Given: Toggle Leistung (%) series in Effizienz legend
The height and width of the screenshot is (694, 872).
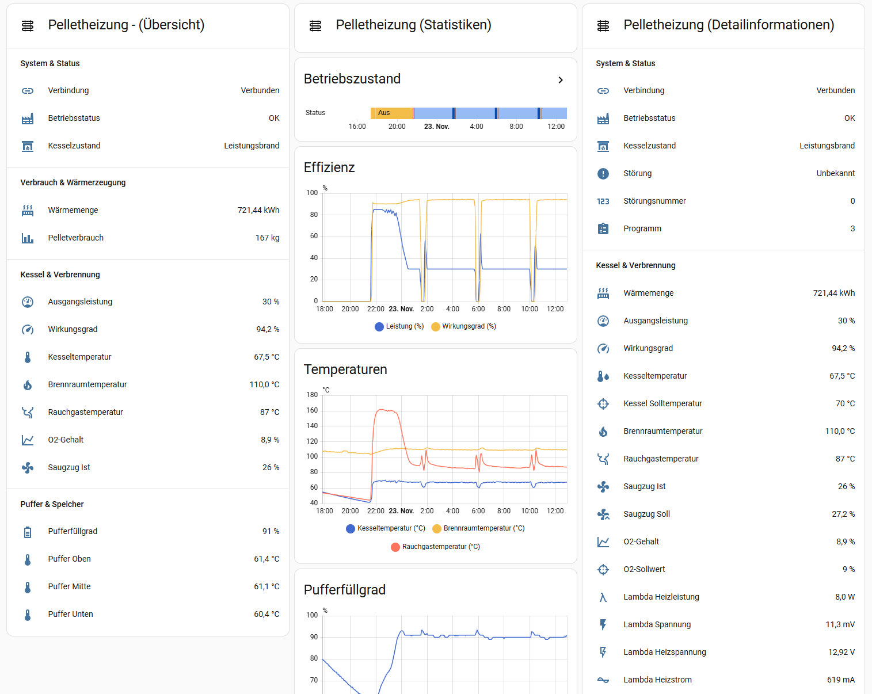Looking at the screenshot, I should tap(399, 326).
